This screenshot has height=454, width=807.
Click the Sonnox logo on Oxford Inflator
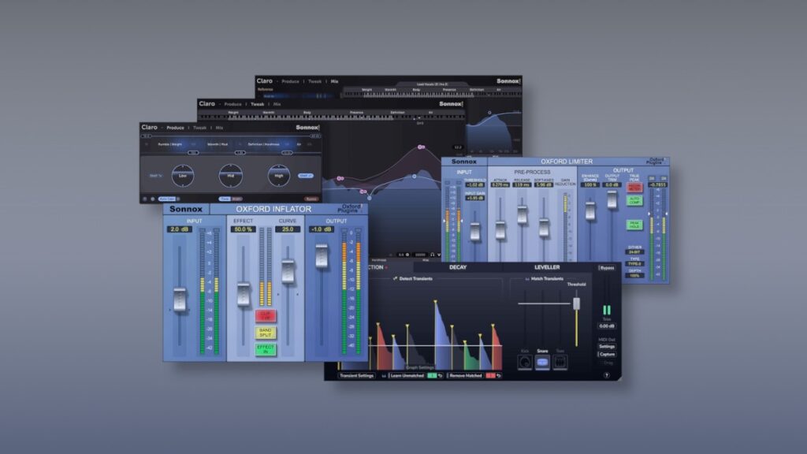click(186, 209)
